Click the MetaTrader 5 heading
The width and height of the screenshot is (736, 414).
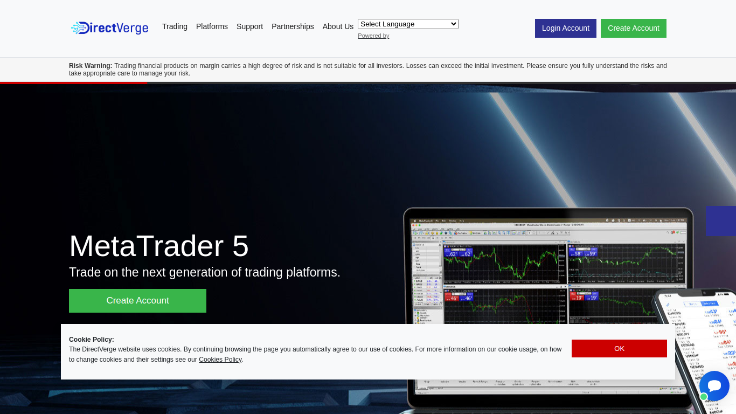pyautogui.click(x=159, y=246)
